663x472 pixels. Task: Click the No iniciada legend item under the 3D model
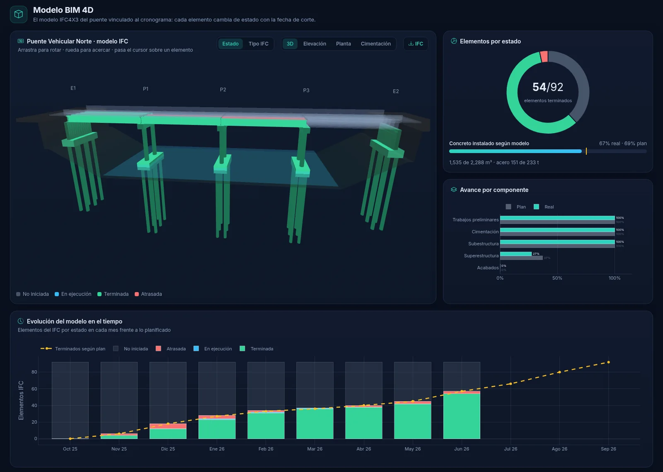pos(32,294)
